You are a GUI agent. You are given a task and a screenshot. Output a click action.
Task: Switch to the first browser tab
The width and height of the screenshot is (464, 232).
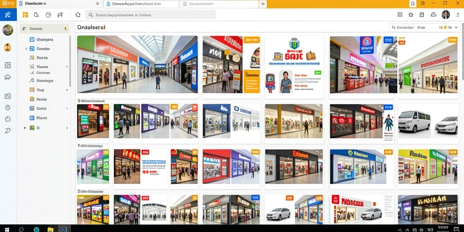59,4
